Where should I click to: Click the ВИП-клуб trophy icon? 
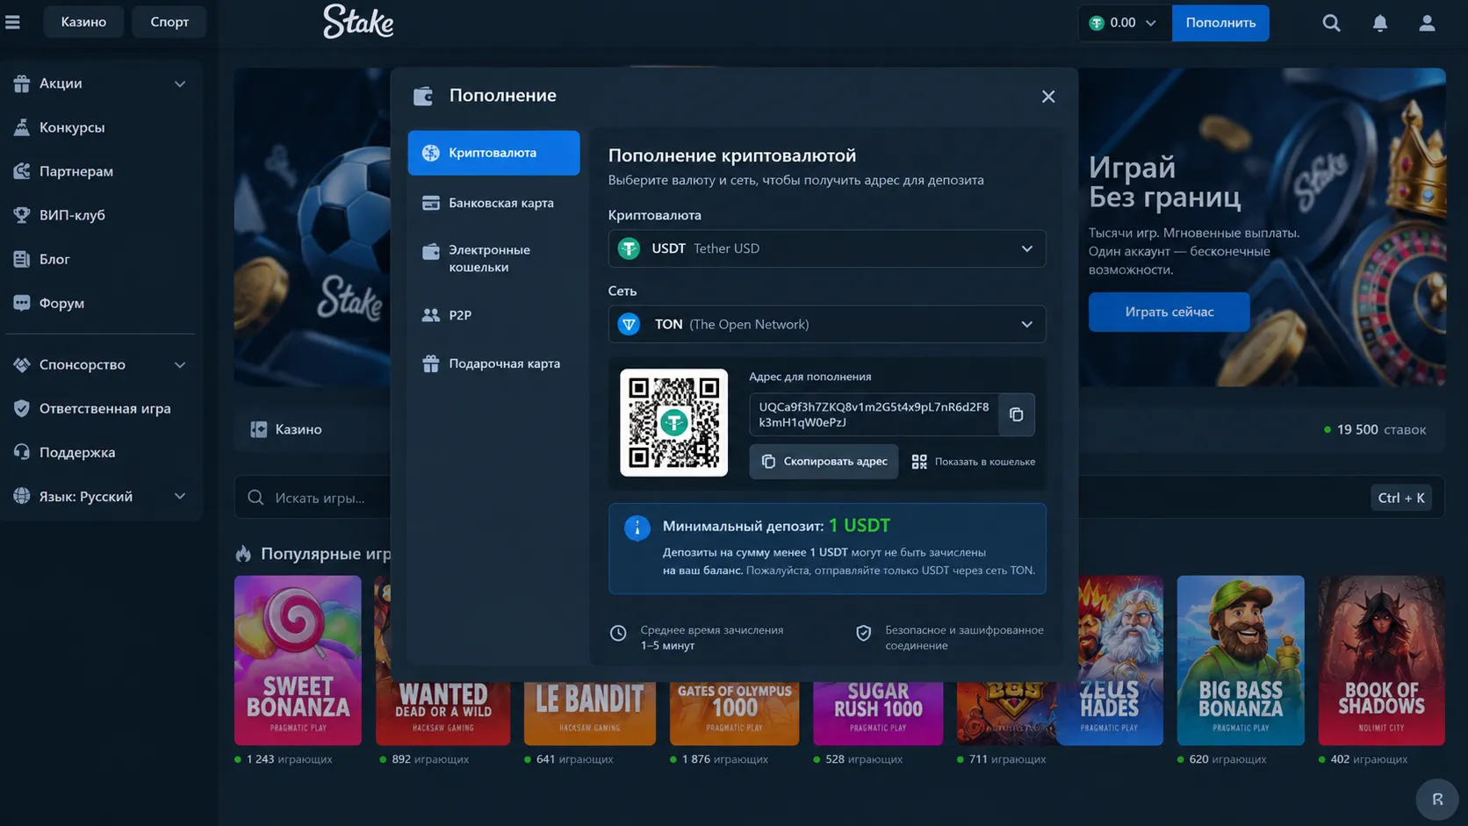pyautogui.click(x=22, y=215)
